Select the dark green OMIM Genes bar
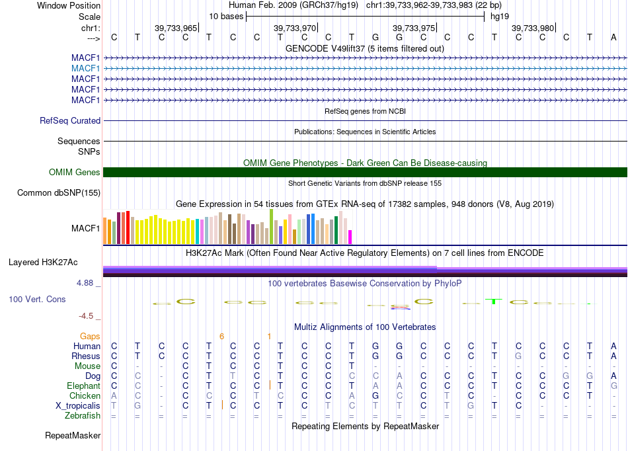The width and height of the screenshot is (628, 451). (364, 173)
